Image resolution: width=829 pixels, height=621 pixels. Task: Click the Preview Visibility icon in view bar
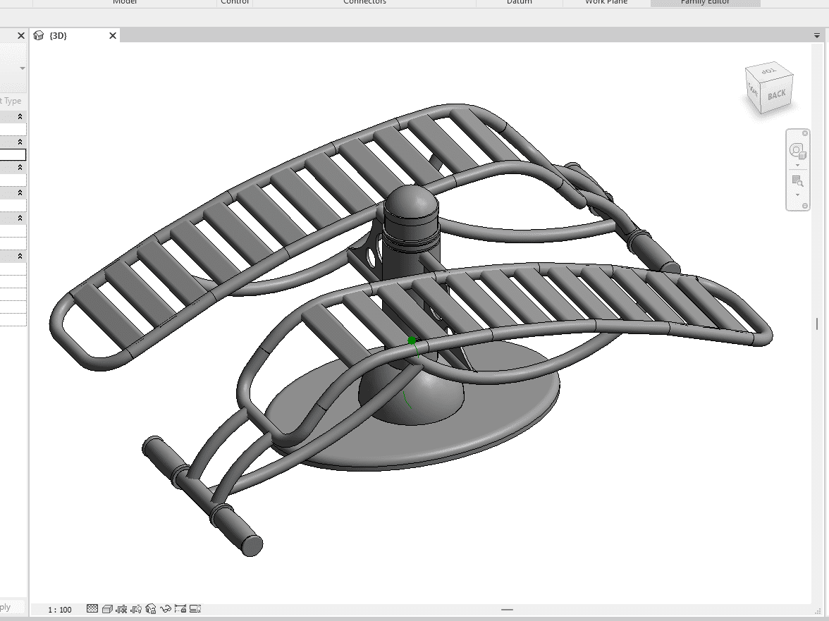pyautogui.click(x=195, y=609)
